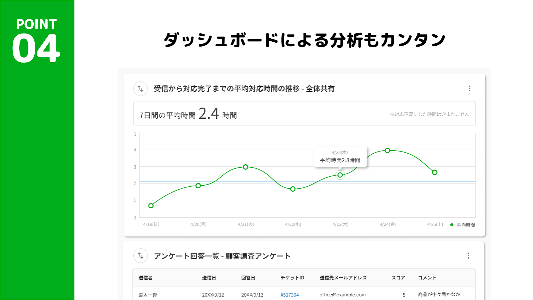This screenshot has width=533, height=300.
Task: Click the 送信日 column header
Action: tap(209, 278)
